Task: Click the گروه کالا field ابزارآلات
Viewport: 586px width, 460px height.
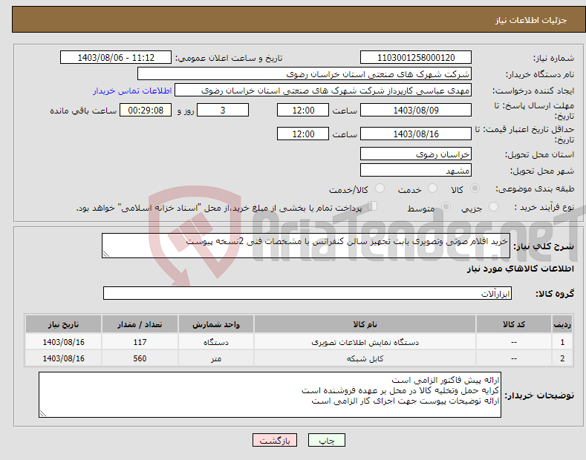Action: (307, 294)
